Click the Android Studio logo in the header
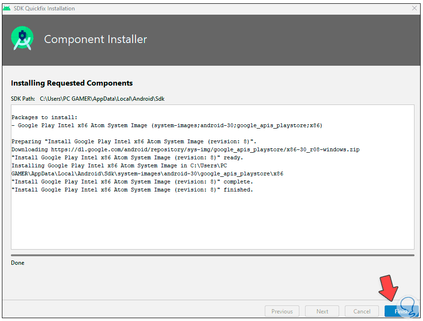Screen dimensions: 423x321 coord(22,39)
